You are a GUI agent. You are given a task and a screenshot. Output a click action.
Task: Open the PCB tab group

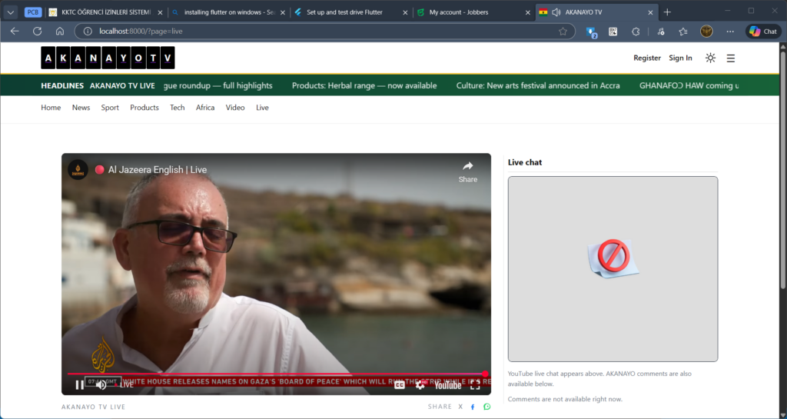coord(33,12)
